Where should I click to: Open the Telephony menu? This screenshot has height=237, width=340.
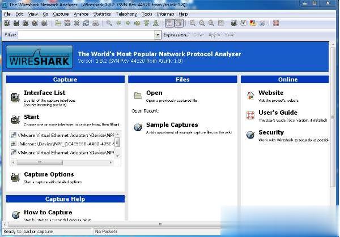tap(126, 14)
